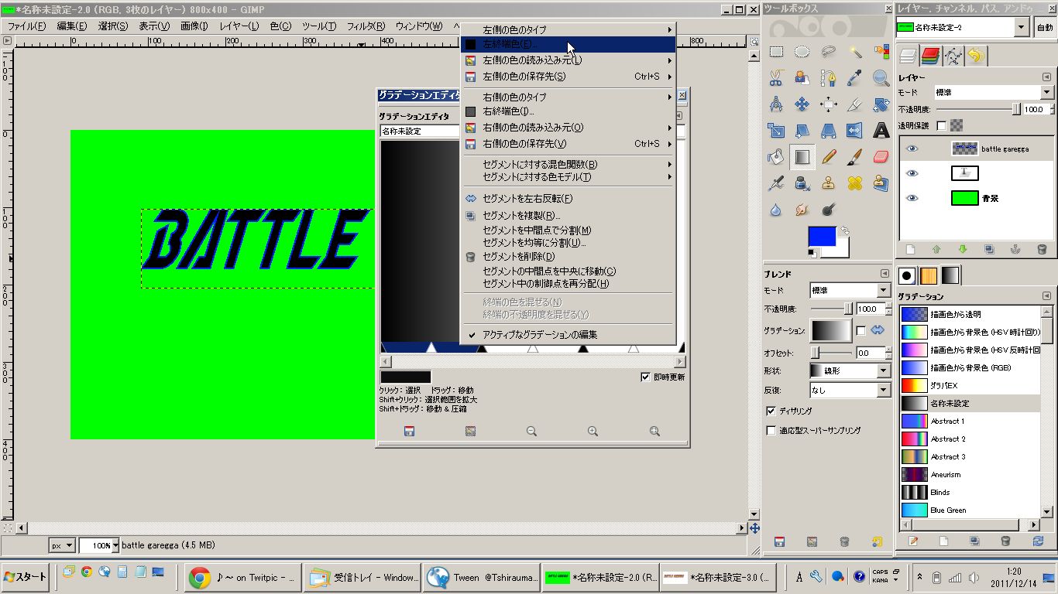The image size is (1058, 594).
Task: Choose 左終端色 menu entry
Action: [568, 45]
